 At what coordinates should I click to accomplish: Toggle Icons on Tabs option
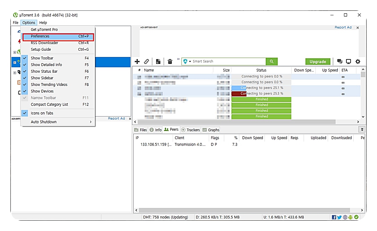(58, 113)
